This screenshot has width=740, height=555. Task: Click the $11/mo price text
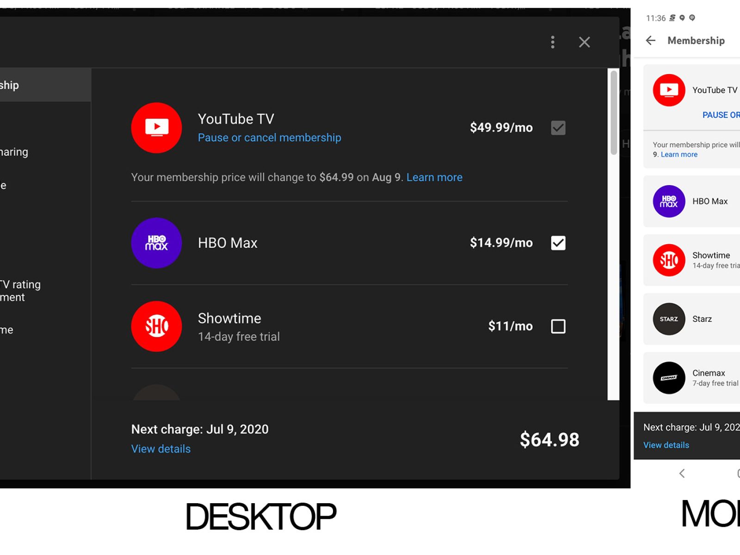(511, 326)
